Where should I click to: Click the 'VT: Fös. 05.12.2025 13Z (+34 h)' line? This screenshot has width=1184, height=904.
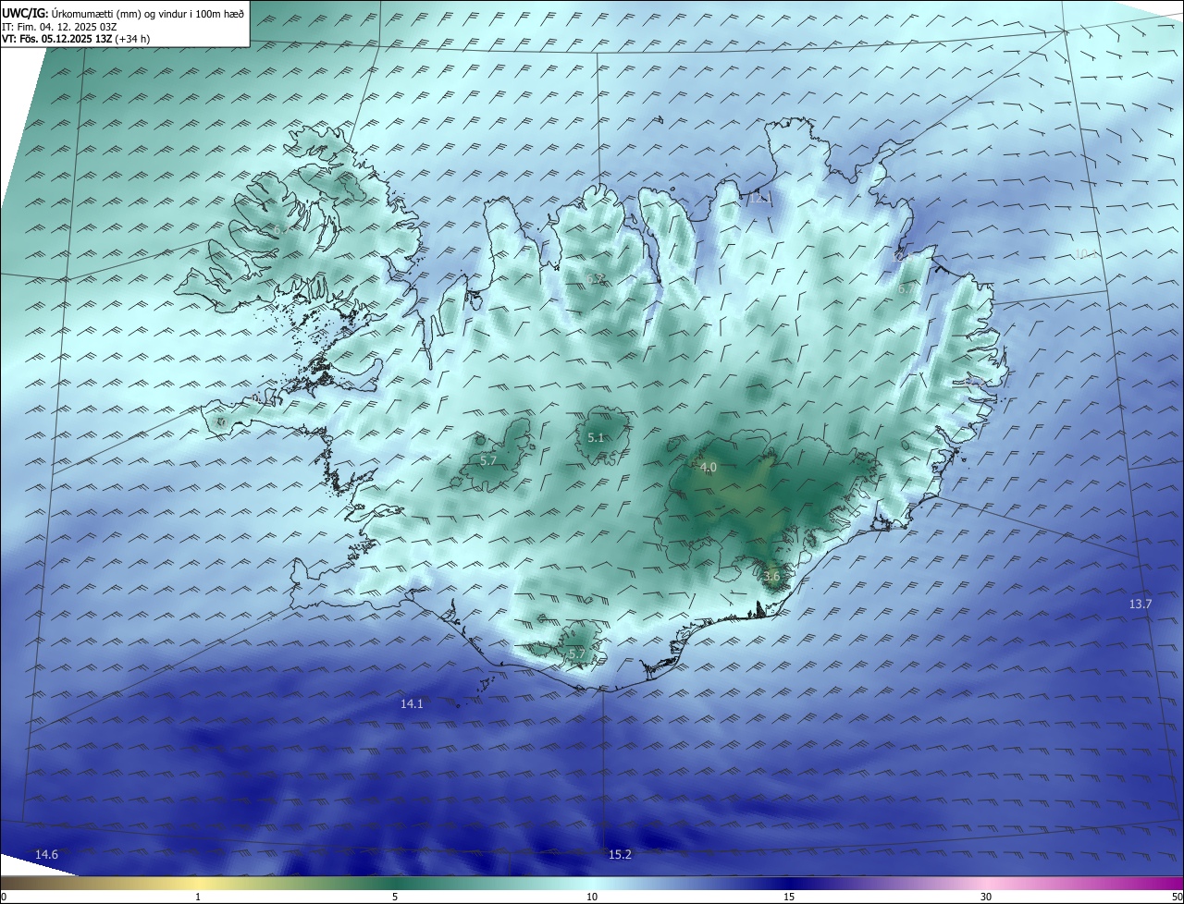coord(78,39)
